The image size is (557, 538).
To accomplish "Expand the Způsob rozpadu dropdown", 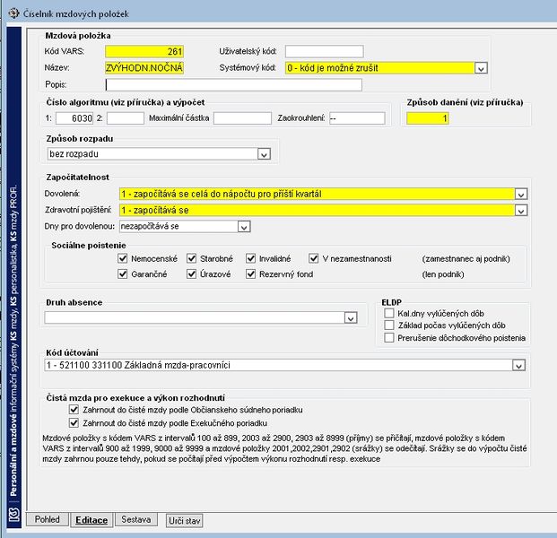I will 264,154.
